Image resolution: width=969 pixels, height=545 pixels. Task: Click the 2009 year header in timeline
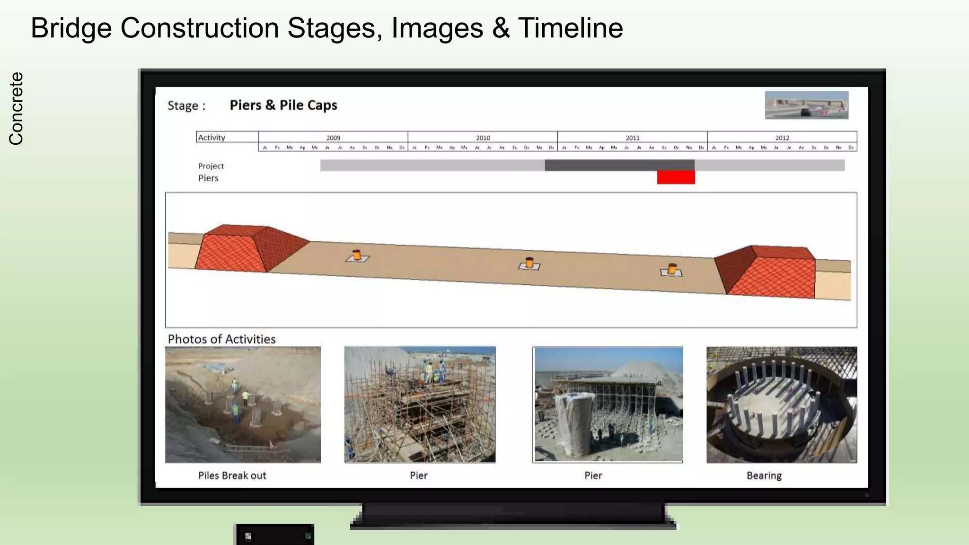[x=333, y=138]
